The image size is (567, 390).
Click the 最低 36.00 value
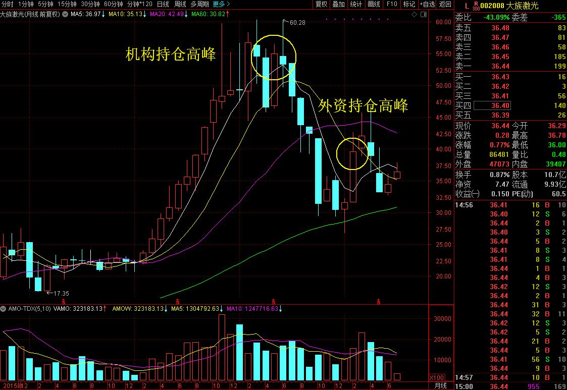point(557,145)
